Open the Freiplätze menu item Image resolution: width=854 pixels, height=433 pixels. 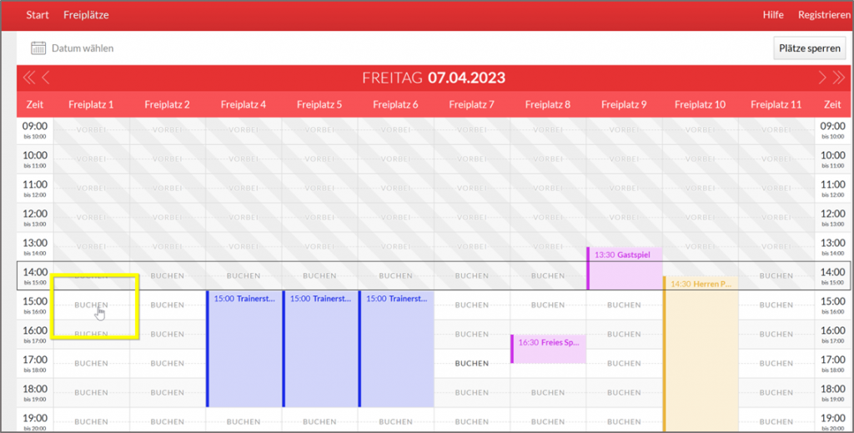tap(86, 15)
